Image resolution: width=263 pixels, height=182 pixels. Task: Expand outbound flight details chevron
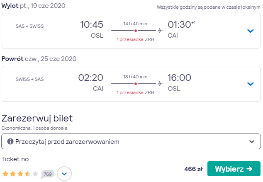click(251, 31)
